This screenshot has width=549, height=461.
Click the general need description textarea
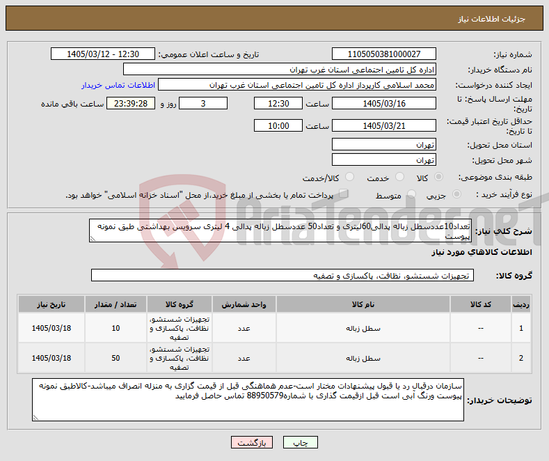point(280,230)
